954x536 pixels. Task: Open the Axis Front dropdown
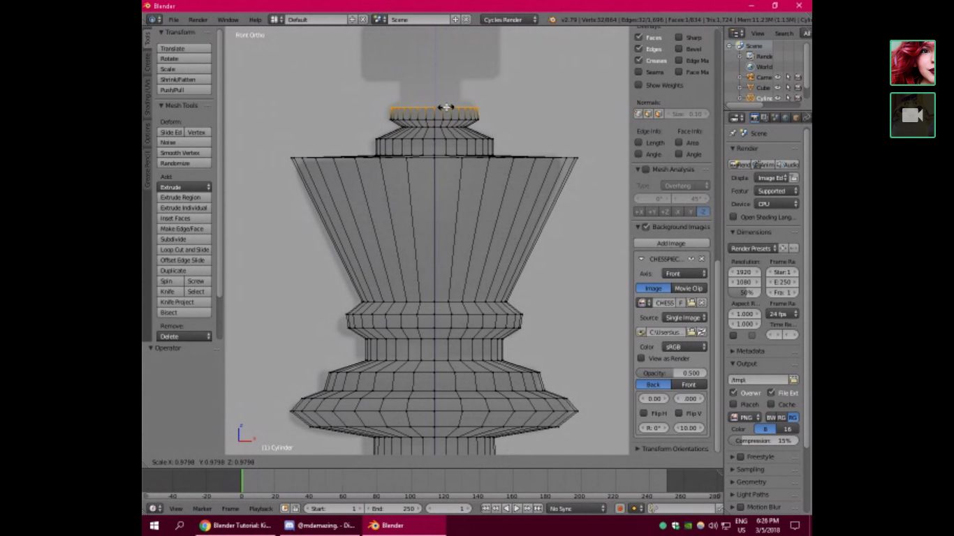coord(684,274)
